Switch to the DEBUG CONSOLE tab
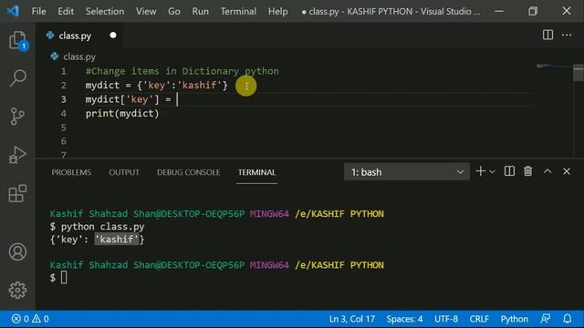Screen dimensions: 584x328 point(189,172)
